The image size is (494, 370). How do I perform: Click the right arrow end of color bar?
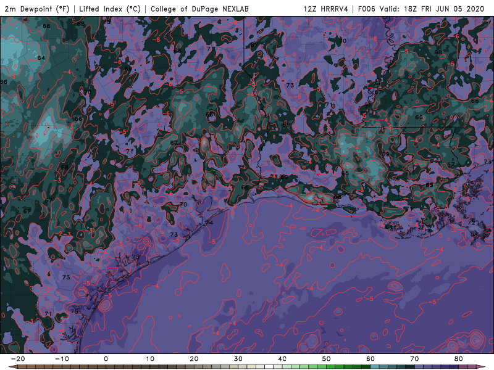[x=480, y=367]
